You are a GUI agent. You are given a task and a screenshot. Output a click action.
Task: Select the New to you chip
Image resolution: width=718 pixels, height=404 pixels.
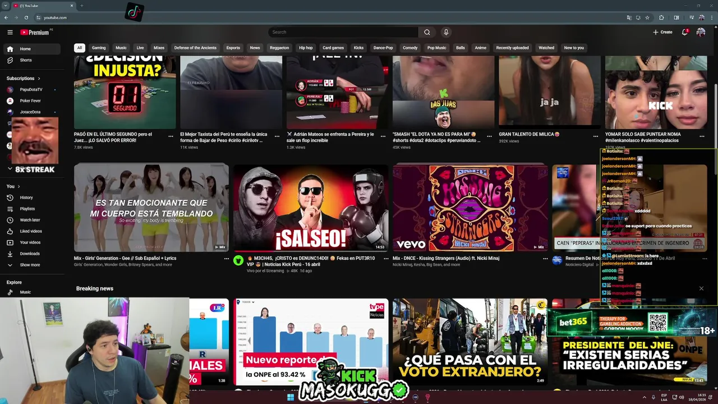574,48
